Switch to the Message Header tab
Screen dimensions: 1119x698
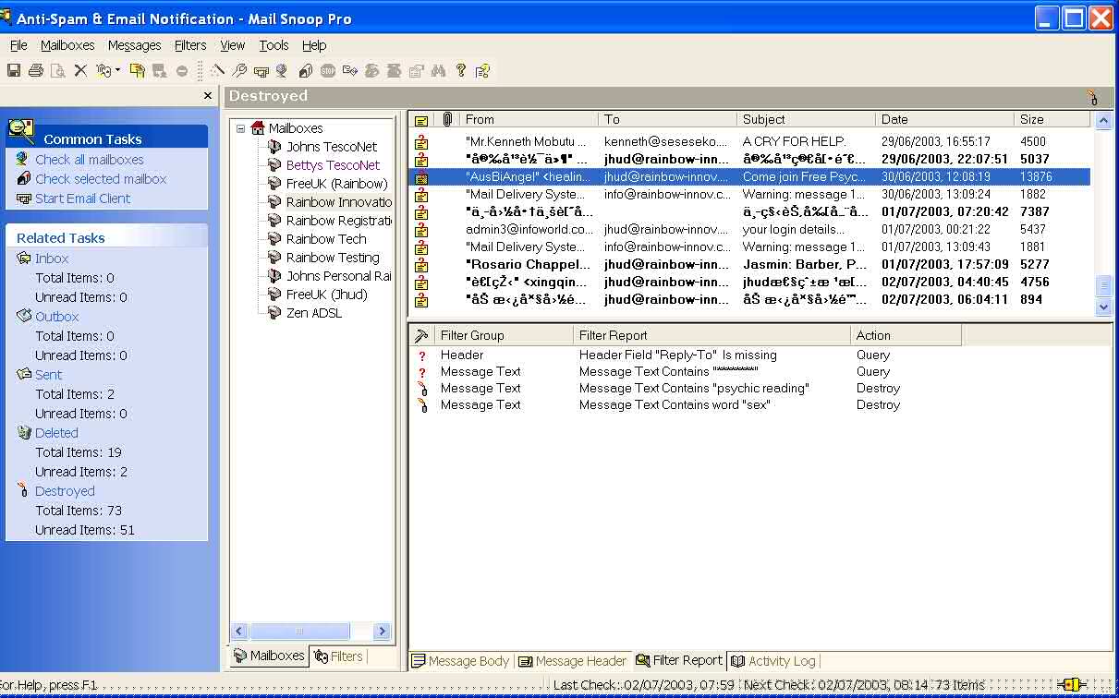click(573, 661)
